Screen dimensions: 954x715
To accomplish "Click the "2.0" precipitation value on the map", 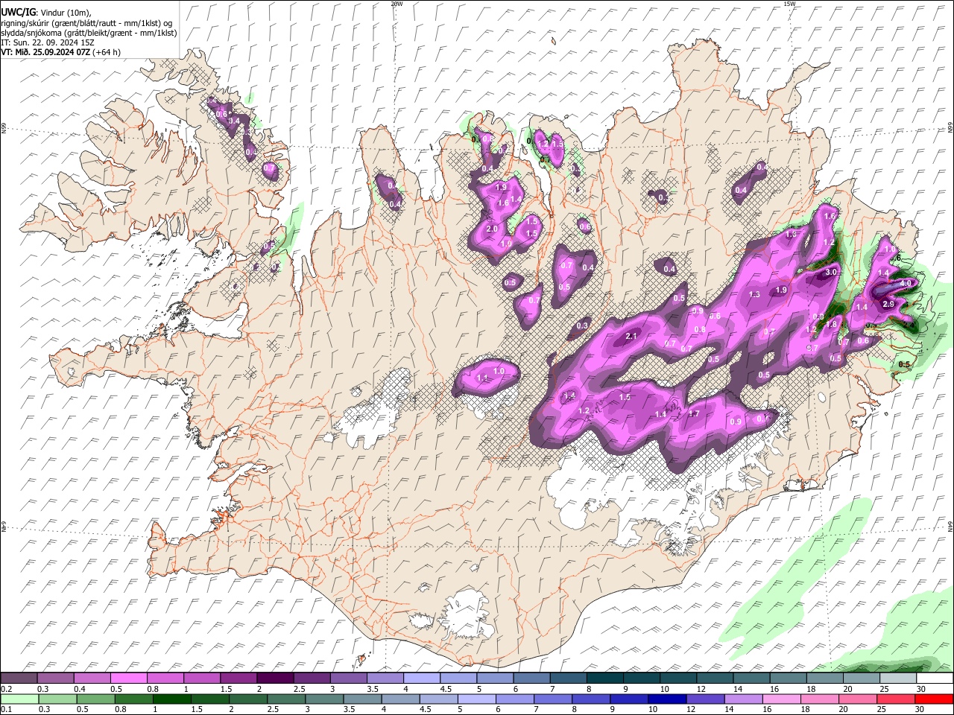I will 492,229.
